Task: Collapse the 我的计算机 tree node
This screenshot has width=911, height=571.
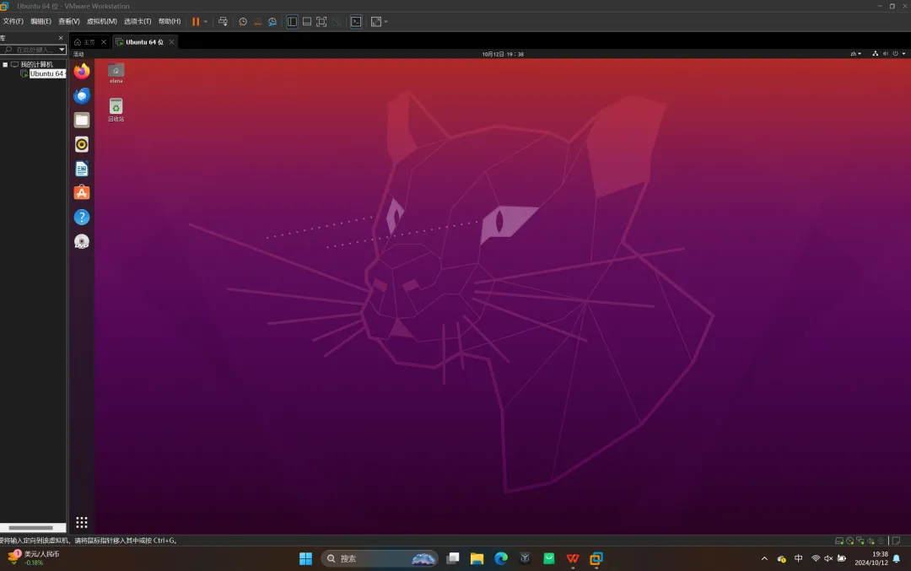Action: (5, 64)
